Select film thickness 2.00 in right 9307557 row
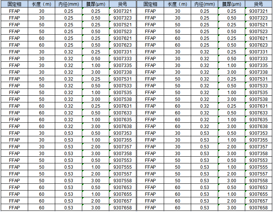This screenshot has height=212, width=273. click(232, 174)
